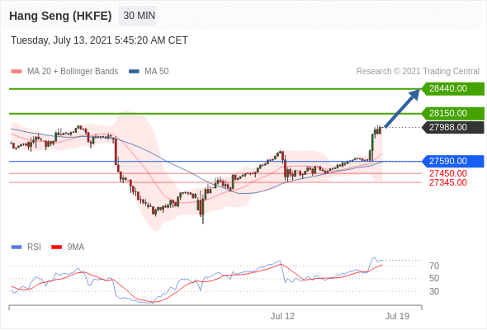Click the RSI 70 level label
Image resolution: width=487 pixels, height=330 pixels.
tap(434, 266)
